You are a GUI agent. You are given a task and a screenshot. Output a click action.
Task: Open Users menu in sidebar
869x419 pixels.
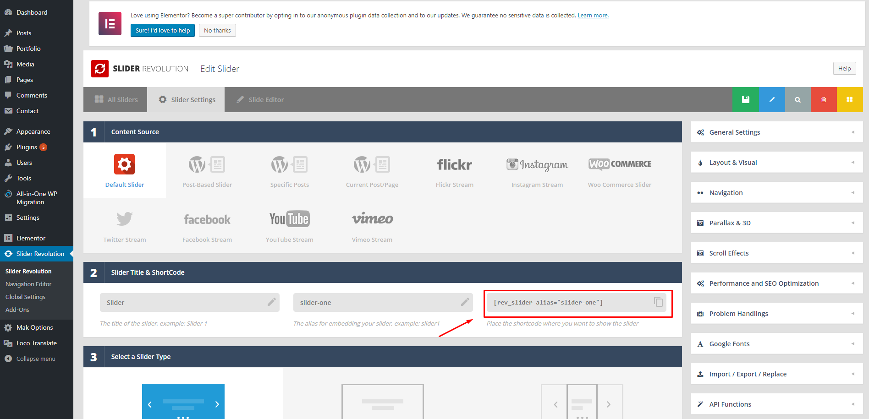[x=37, y=163]
